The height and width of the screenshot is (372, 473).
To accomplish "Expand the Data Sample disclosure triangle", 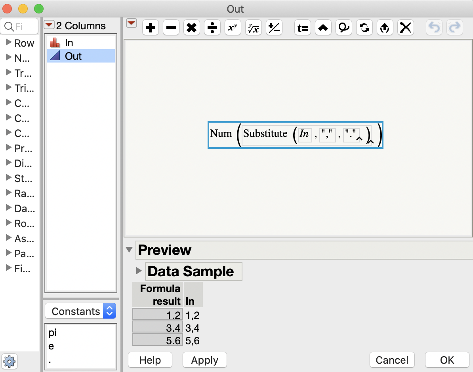I will (139, 271).
